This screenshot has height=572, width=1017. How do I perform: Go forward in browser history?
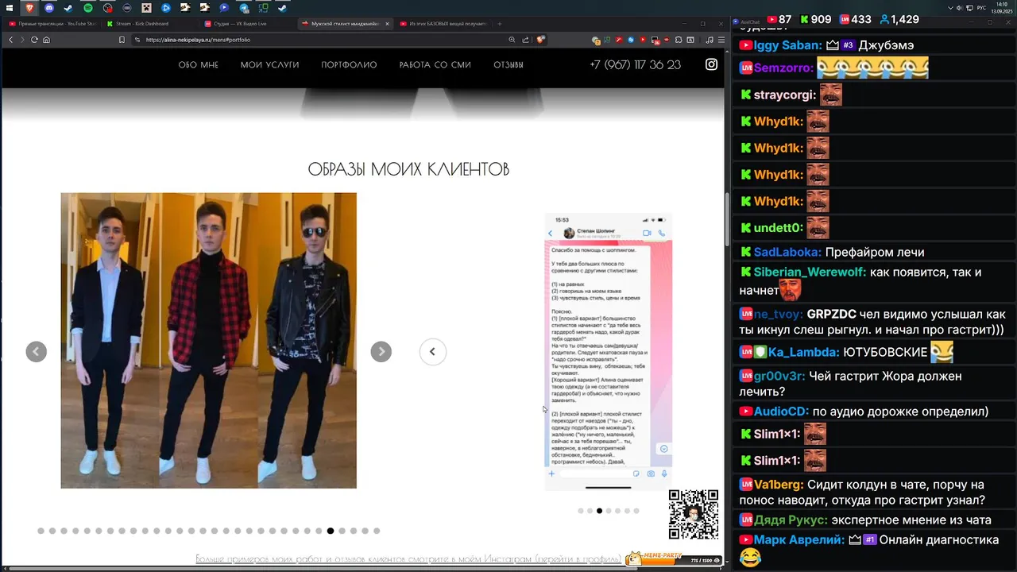(x=21, y=40)
